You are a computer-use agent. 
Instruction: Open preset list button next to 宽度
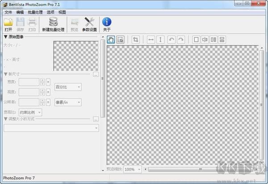48,82
